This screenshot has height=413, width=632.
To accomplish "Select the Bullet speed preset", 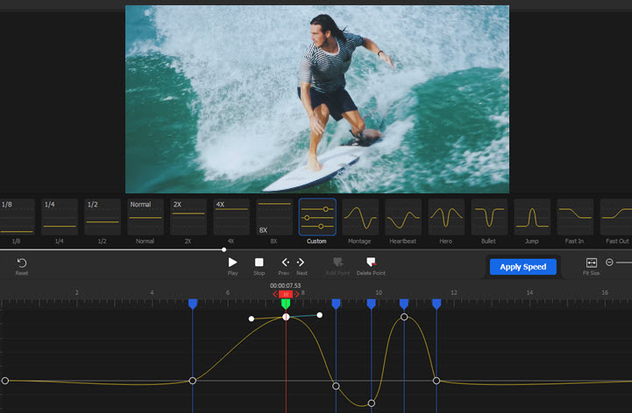I will coord(489,217).
